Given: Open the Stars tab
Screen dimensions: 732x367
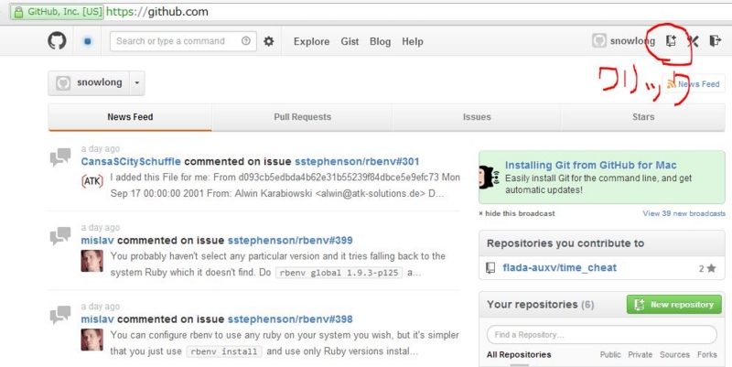Looking at the screenshot, I should tap(643, 117).
